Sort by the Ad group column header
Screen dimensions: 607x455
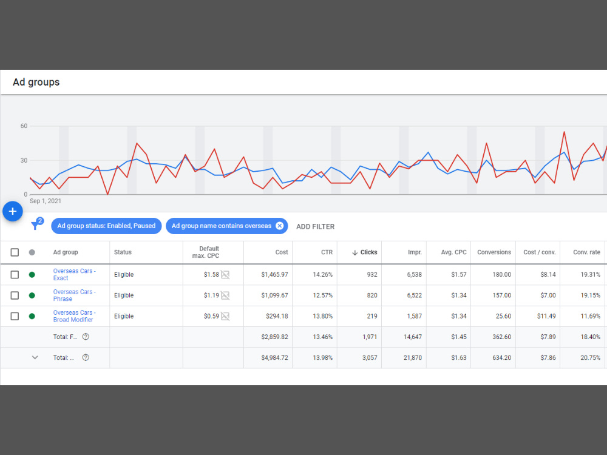(x=66, y=252)
